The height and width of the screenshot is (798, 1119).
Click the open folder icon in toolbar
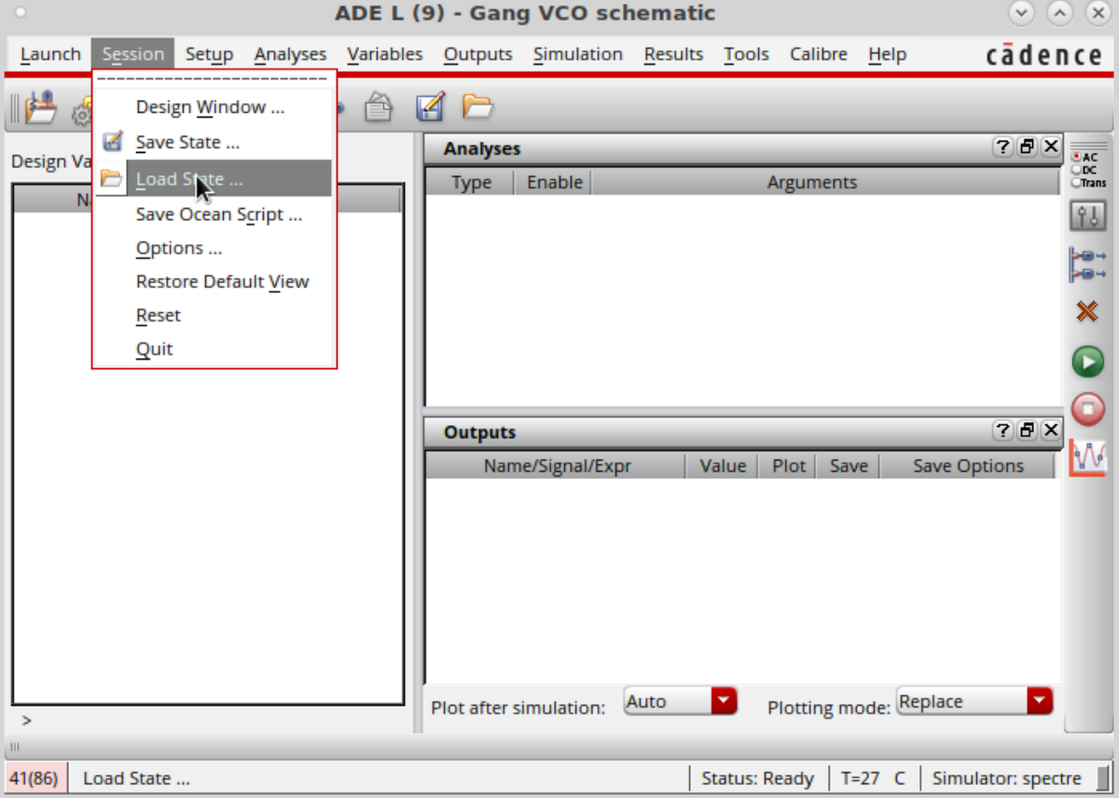tap(477, 108)
